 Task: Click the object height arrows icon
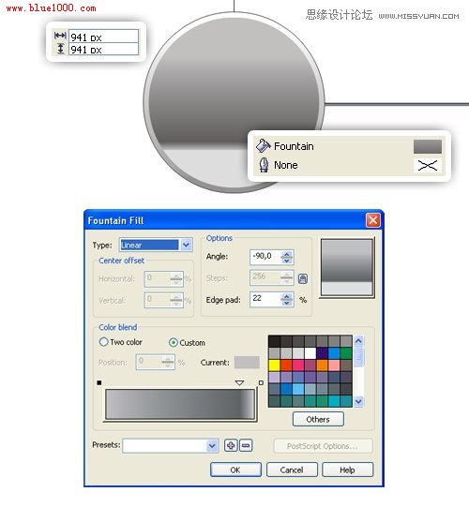point(61,49)
